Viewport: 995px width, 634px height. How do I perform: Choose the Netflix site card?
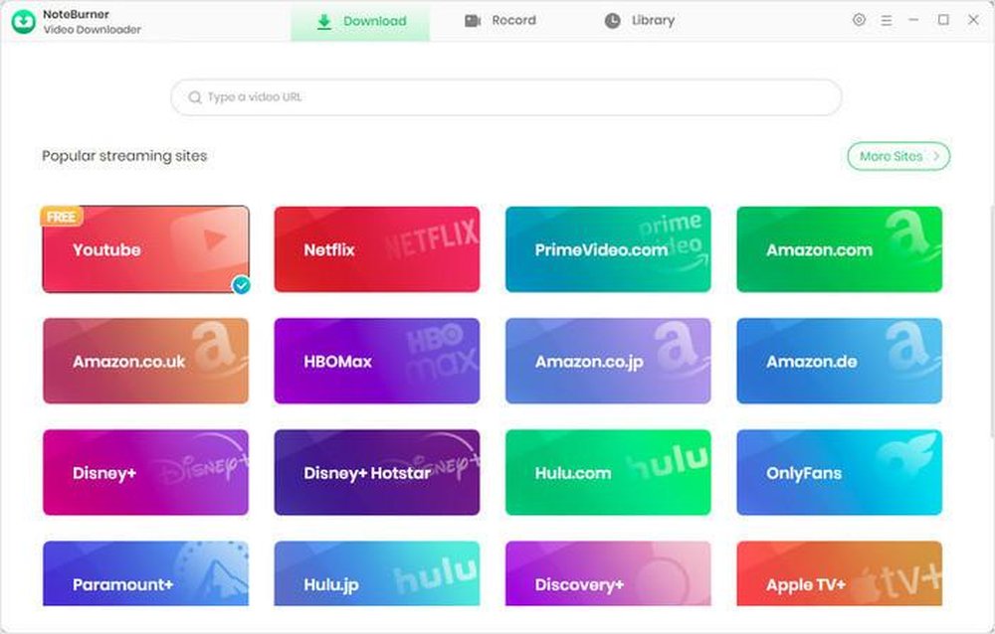377,249
